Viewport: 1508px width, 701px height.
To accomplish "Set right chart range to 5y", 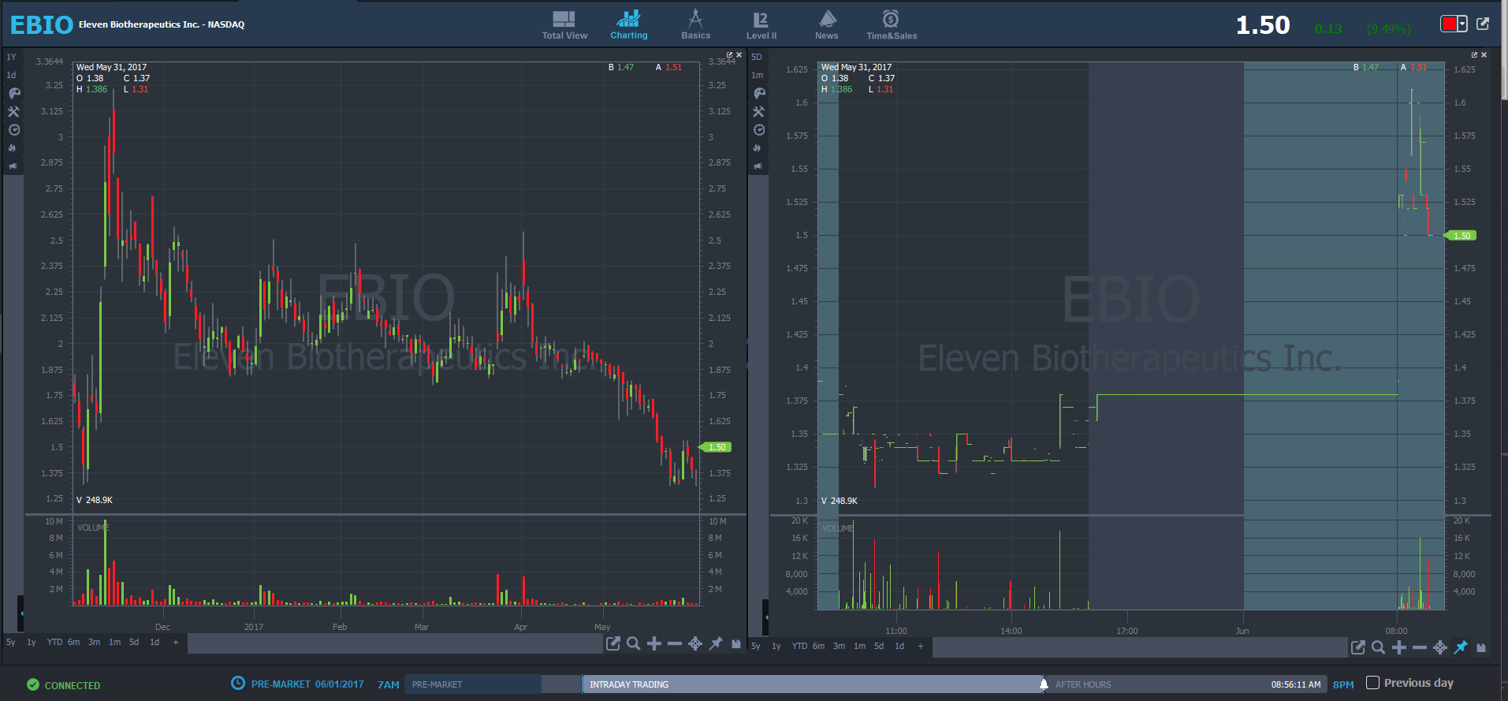I will [x=756, y=646].
